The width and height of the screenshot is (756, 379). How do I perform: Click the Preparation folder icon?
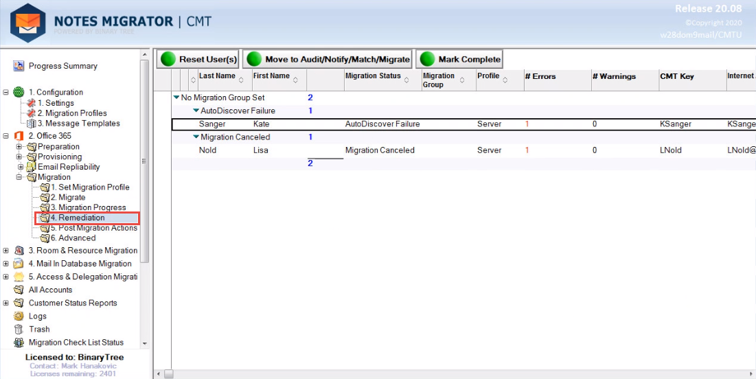pyautogui.click(x=32, y=146)
